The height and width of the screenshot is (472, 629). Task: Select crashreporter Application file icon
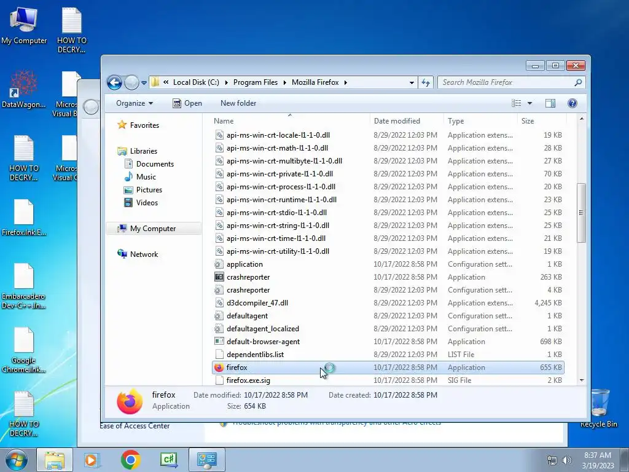point(219,277)
